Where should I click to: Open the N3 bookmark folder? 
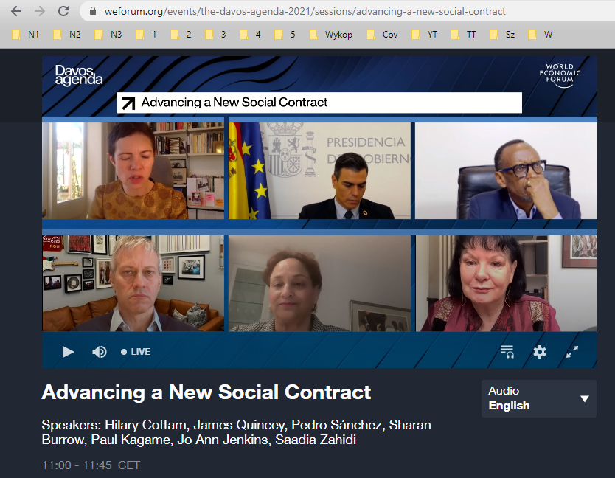tap(108, 35)
